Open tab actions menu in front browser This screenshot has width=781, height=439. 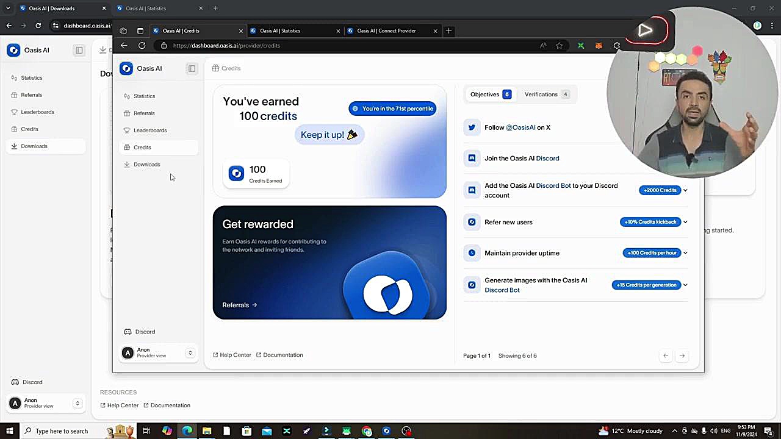click(140, 31)
